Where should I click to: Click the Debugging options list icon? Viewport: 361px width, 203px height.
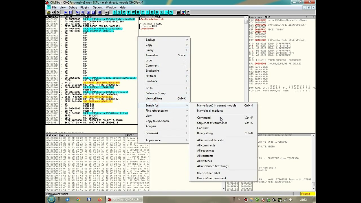click(x=178, y=12)
